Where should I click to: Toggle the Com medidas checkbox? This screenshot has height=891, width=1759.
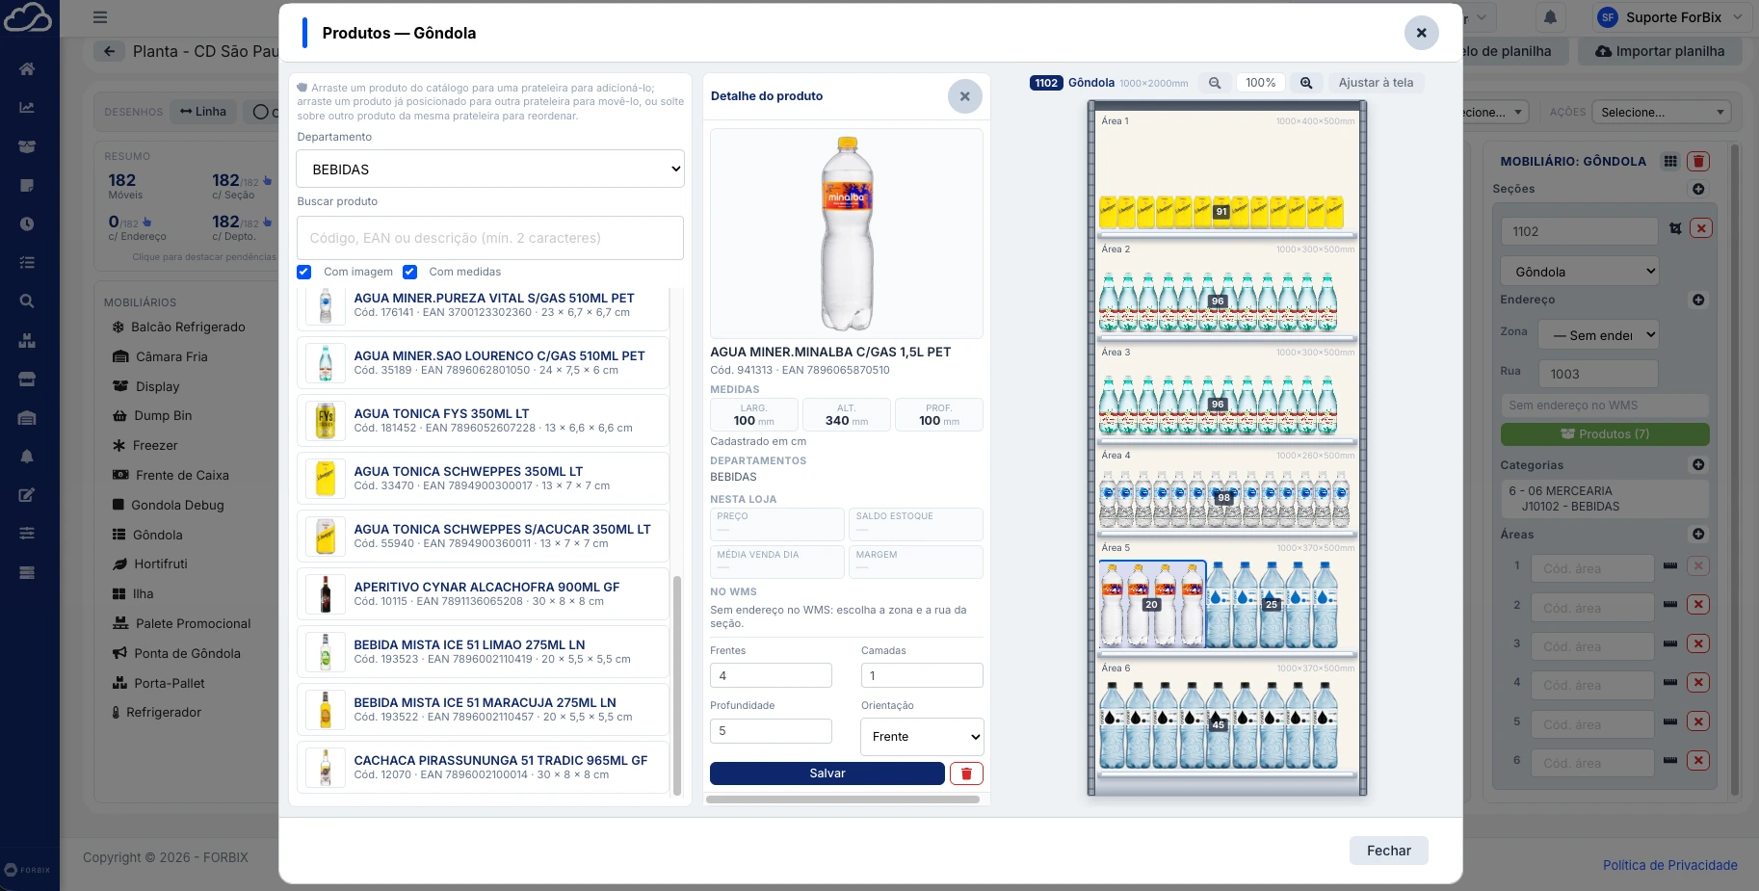(409, 272)
